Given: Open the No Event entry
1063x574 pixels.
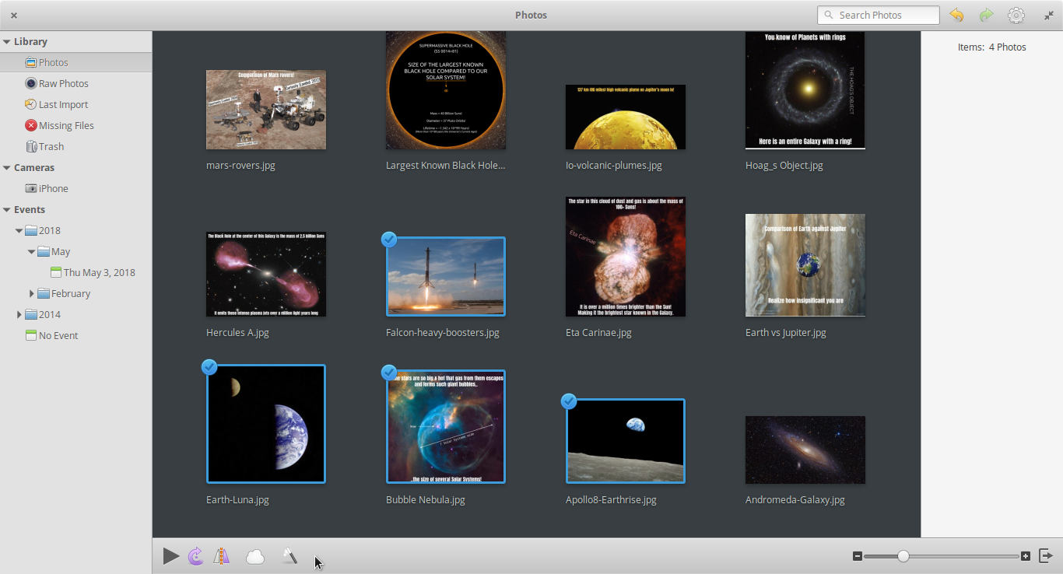Looking at the screenshot, I should tap(75, 335).
